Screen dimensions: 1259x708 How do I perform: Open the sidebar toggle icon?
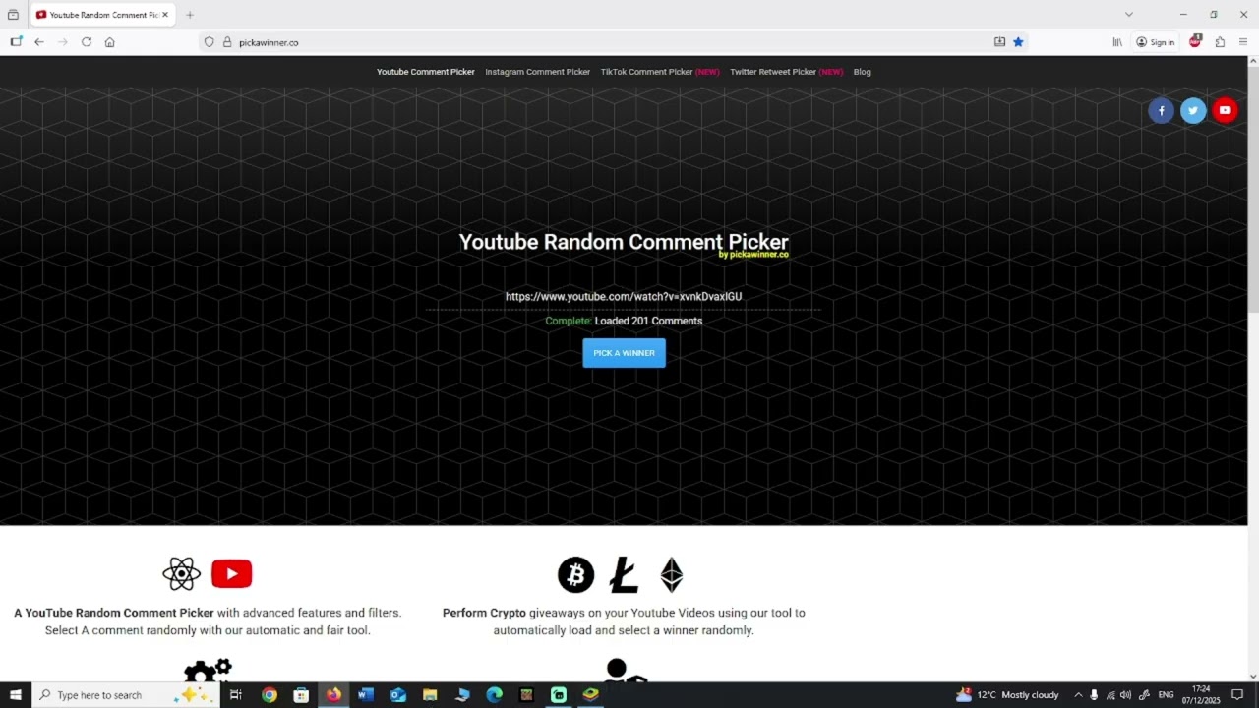[x=16, y=42]
